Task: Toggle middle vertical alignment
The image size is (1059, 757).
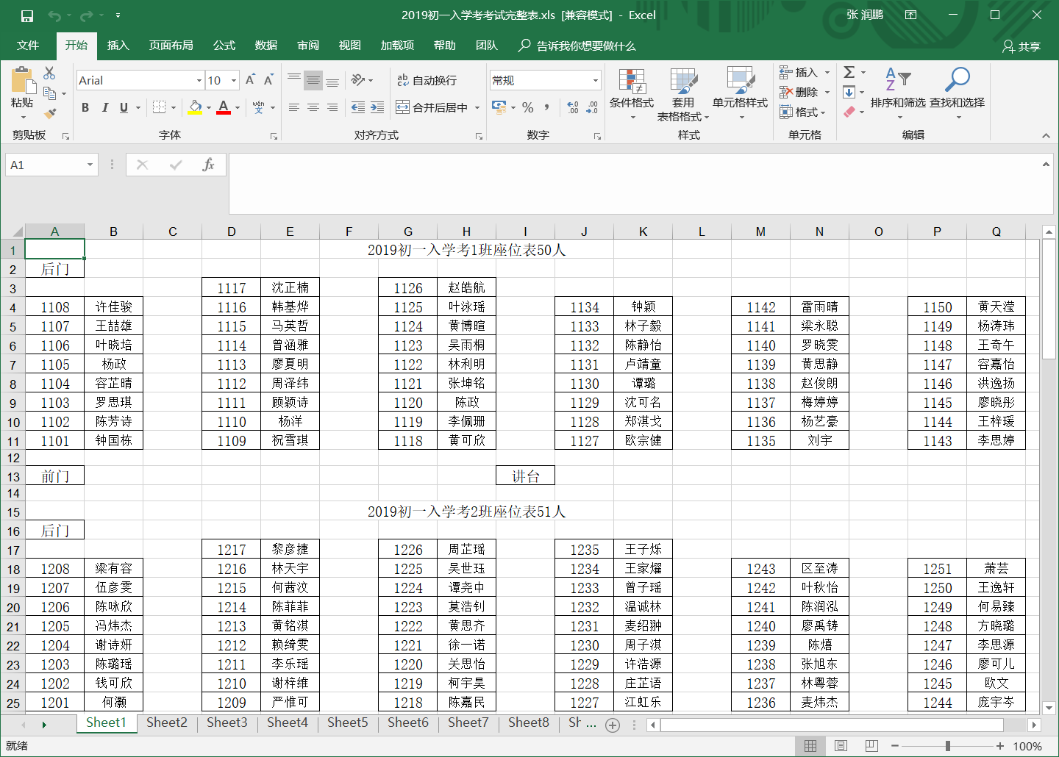Action: 313,80
